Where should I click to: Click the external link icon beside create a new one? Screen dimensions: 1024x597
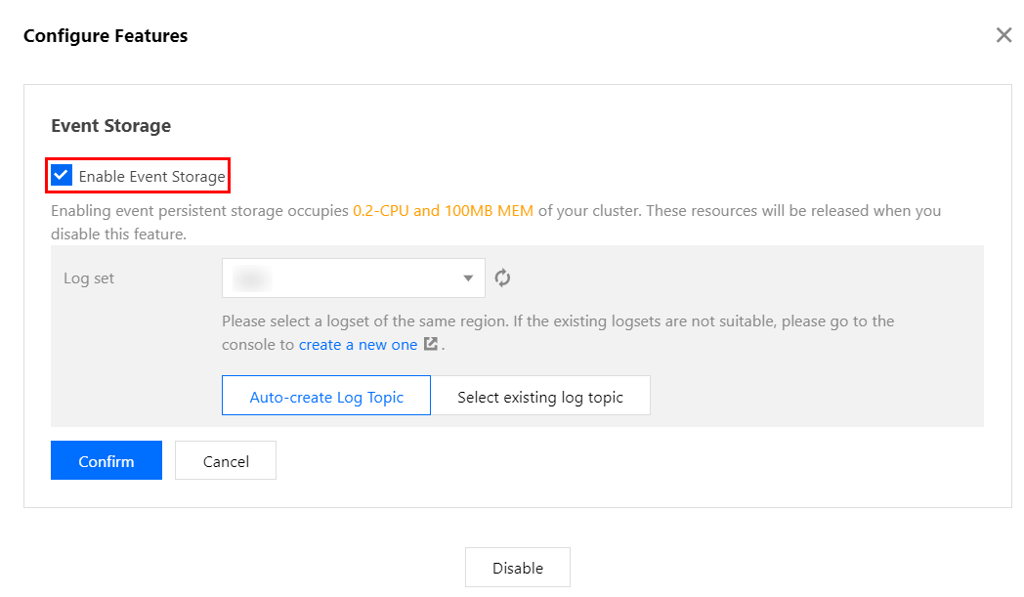click(430, 345)
